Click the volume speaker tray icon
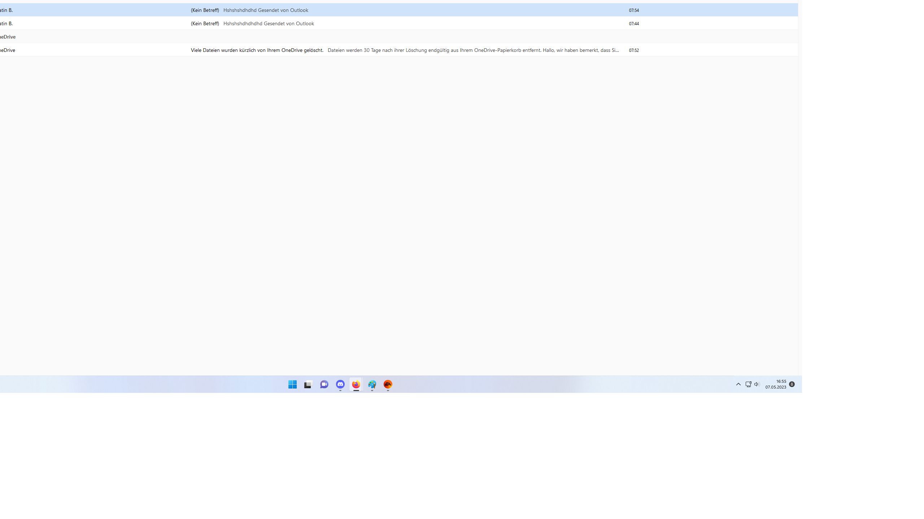924x519 pixels. point(757,384)
